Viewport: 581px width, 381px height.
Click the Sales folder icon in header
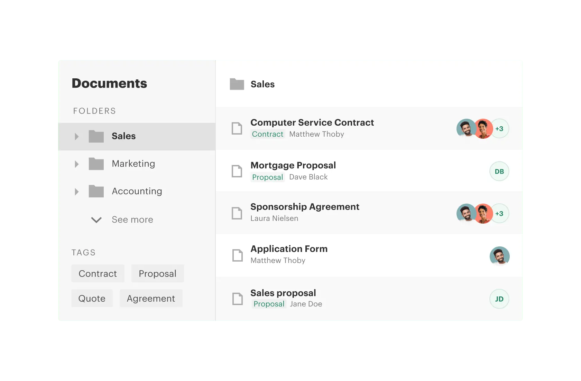(x=237, y=84)
